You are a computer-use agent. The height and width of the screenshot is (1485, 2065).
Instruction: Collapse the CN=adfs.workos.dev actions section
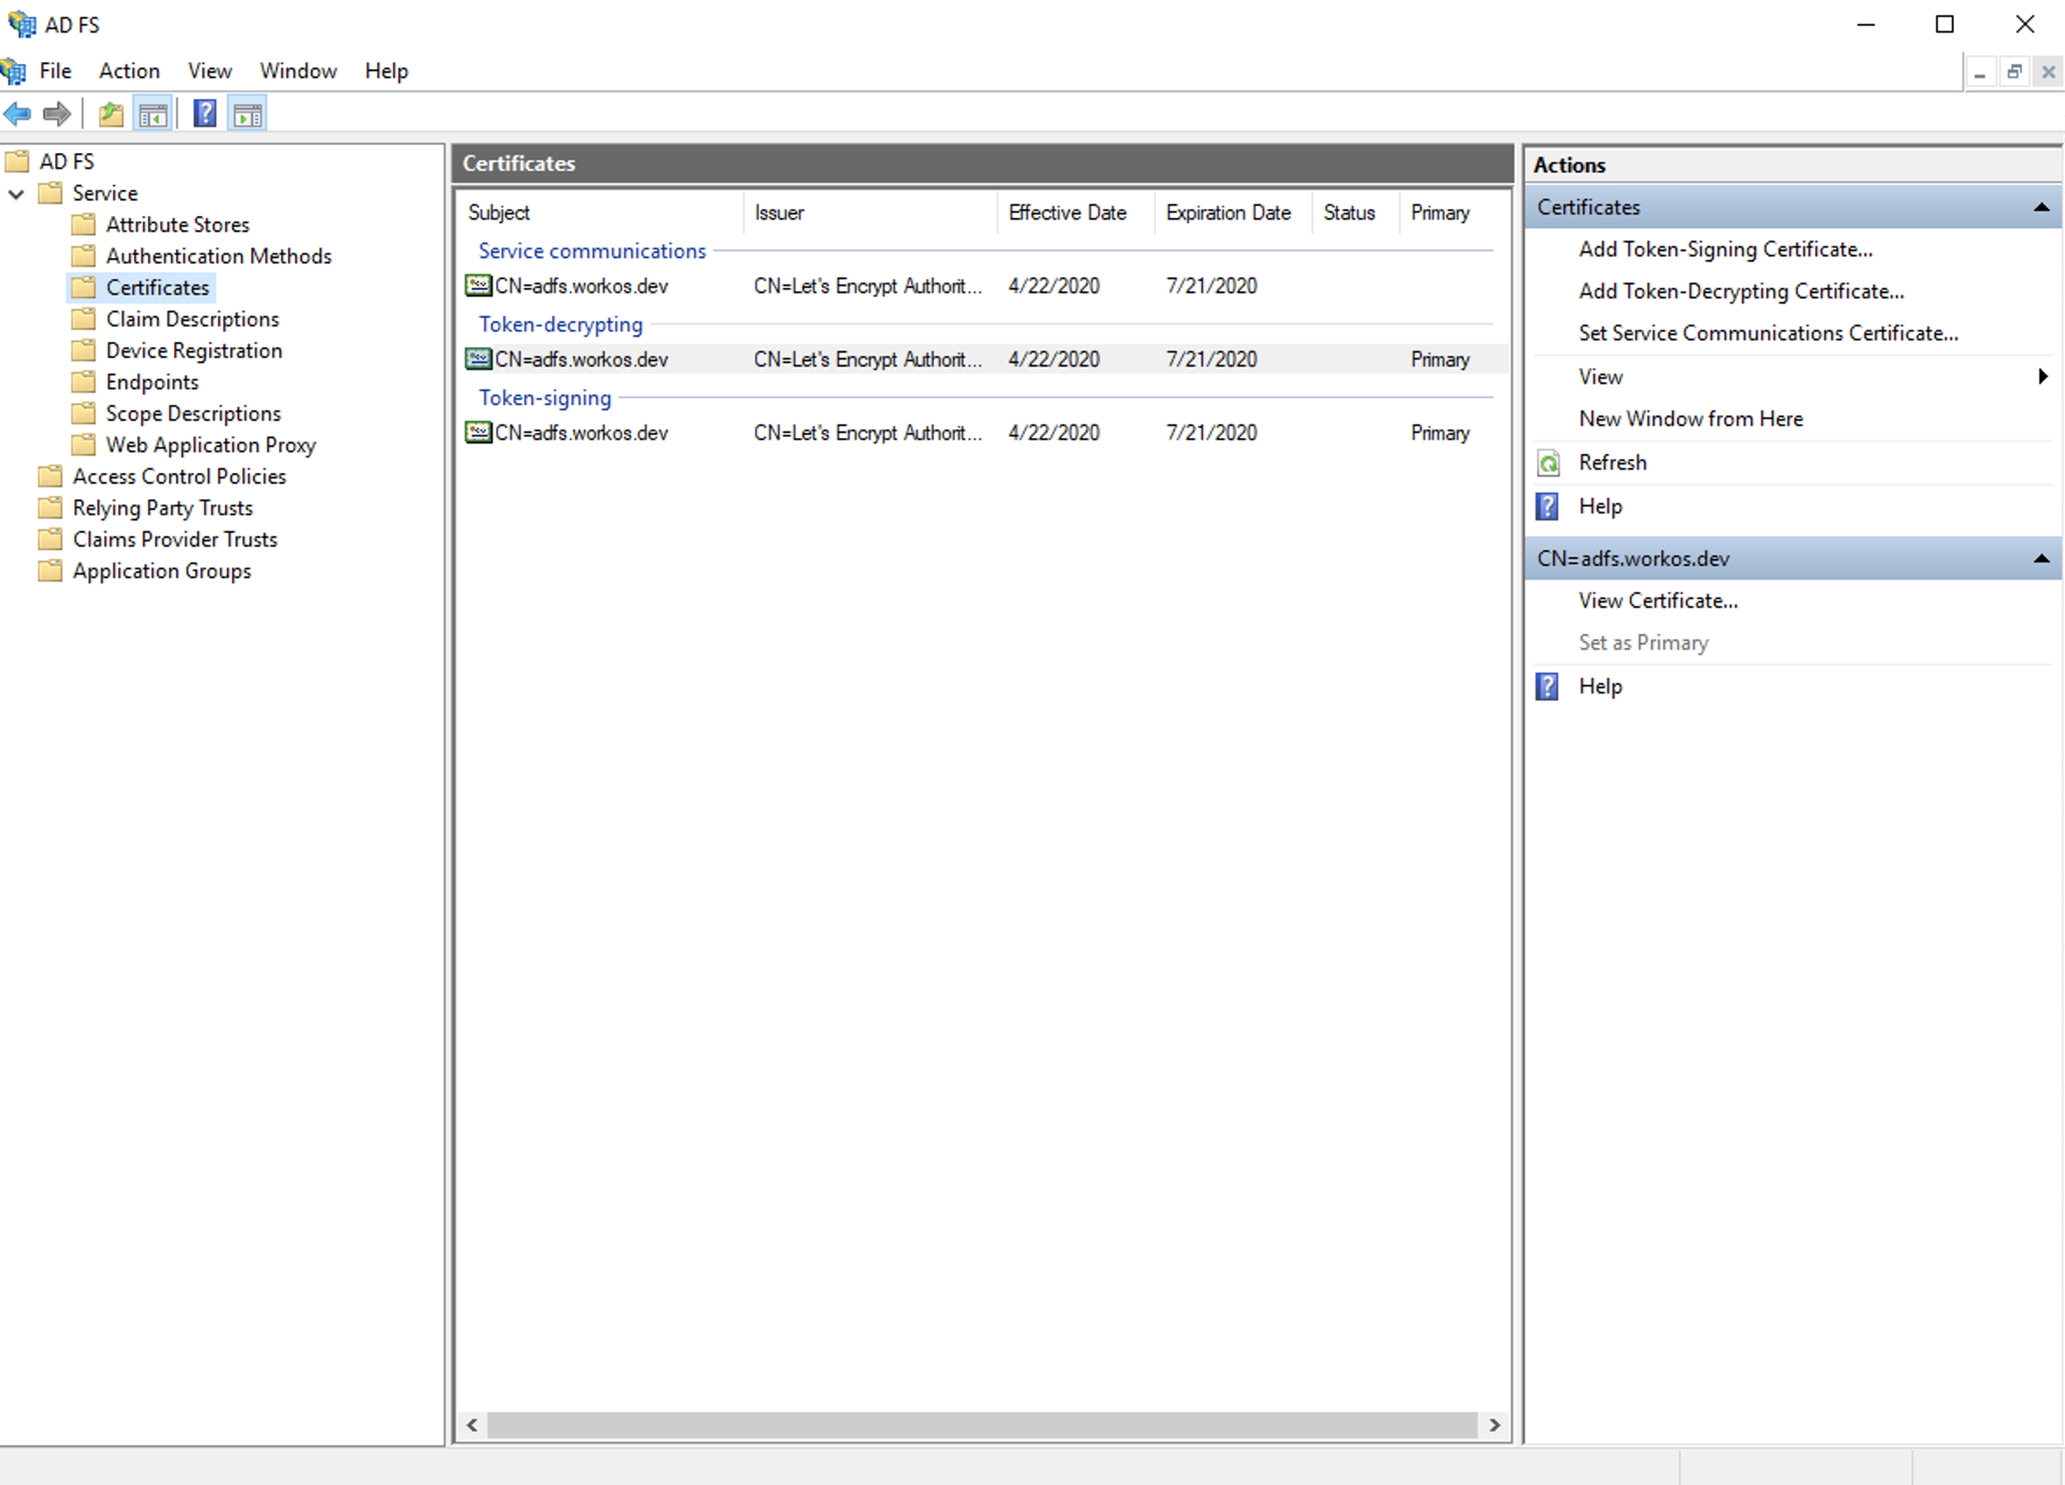click(x=2040, y=559)
